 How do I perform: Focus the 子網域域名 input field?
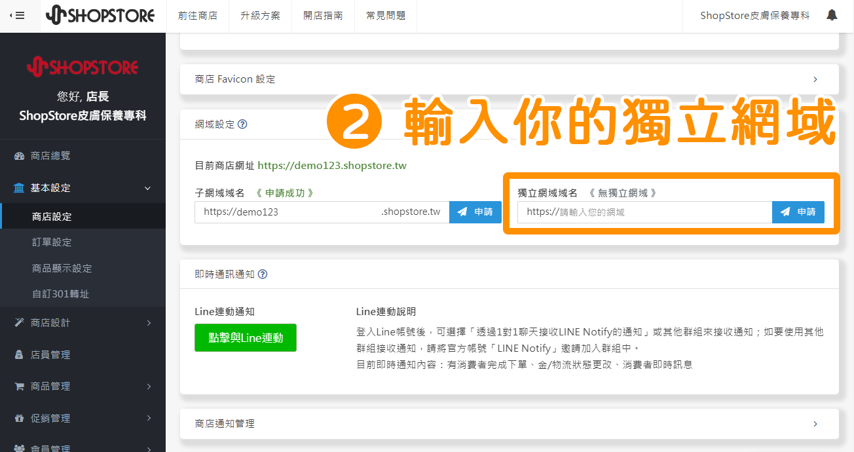322,212
